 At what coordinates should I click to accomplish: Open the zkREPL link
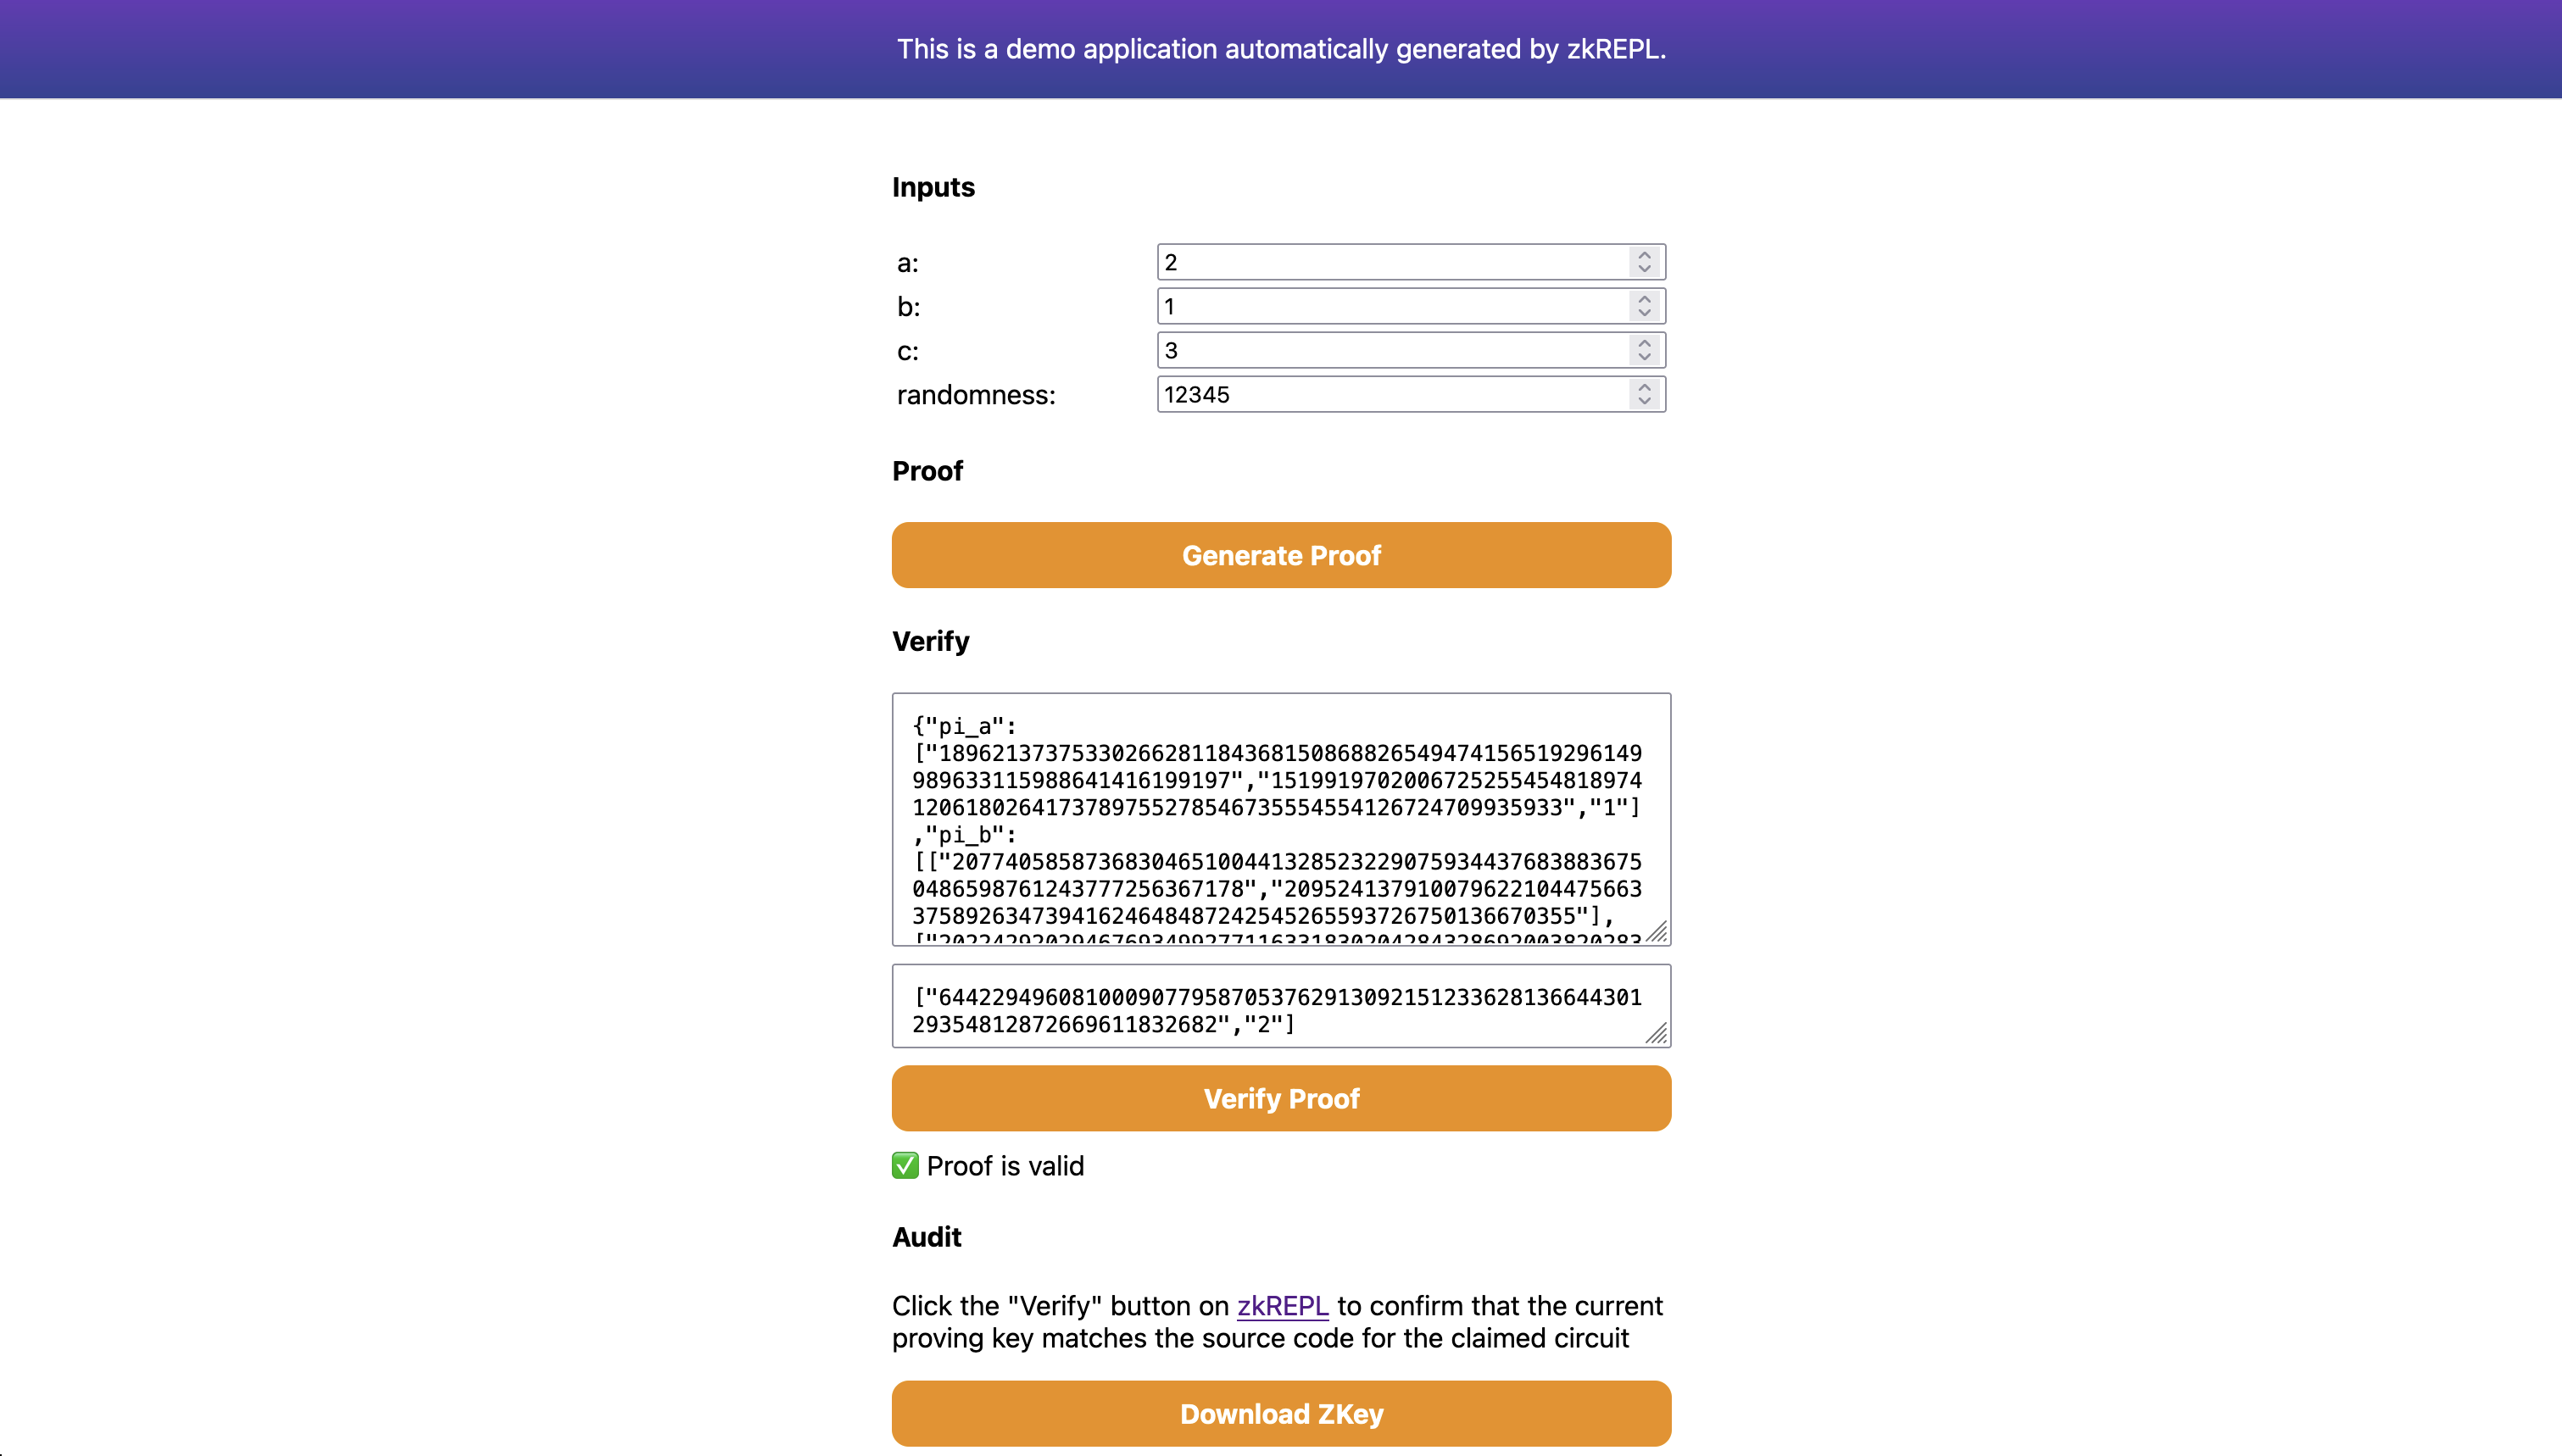(1282, 1306)
